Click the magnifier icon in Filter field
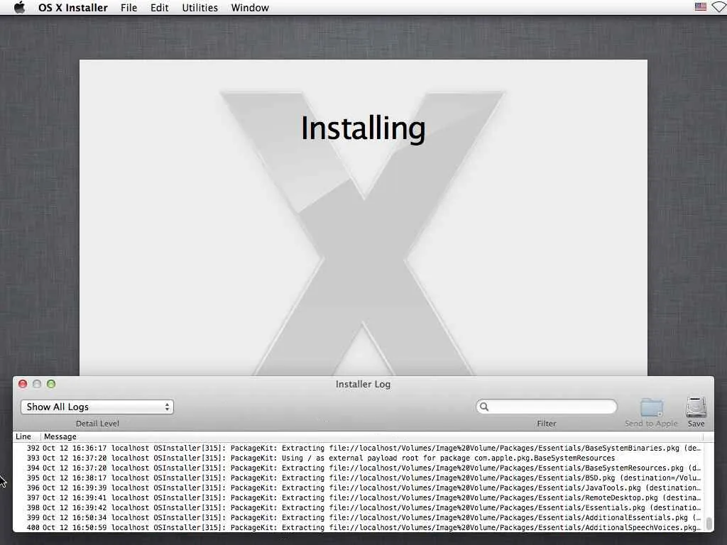Image resolution: width=727 pixels, height=545 pixels. [x=484, y=407]
